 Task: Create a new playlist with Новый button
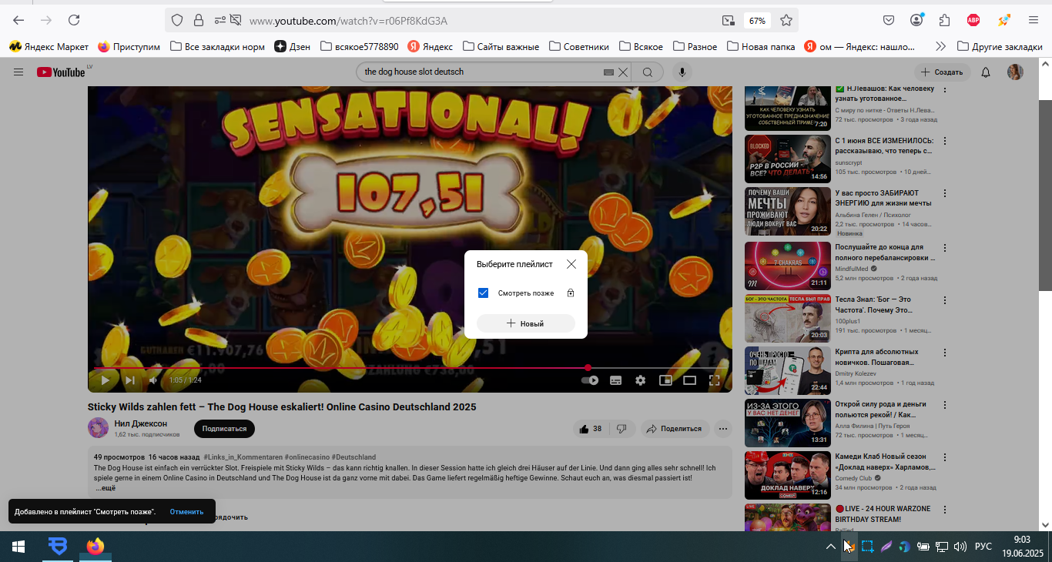525,323
